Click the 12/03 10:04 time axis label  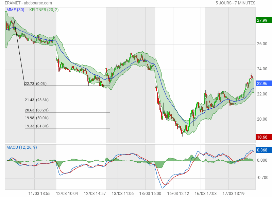click(x=67, y=194)
